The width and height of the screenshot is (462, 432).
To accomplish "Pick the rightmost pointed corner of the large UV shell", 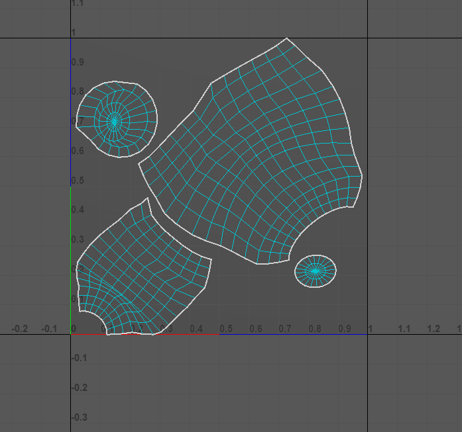I will click(362, 175).
